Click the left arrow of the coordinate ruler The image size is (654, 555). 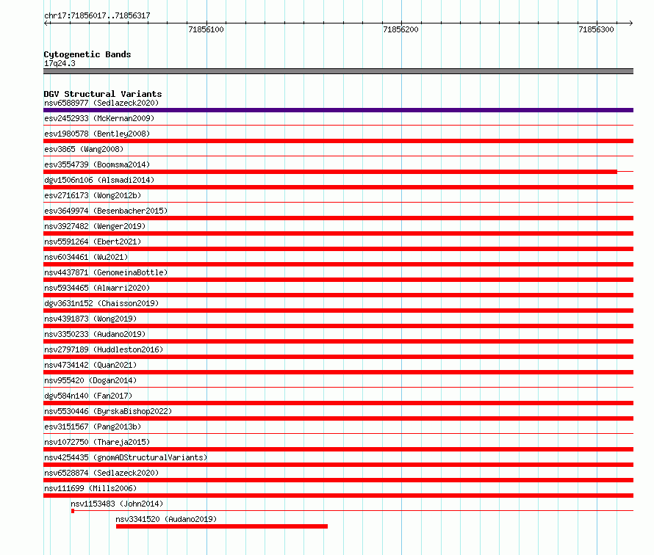click(x=46, y=23)
